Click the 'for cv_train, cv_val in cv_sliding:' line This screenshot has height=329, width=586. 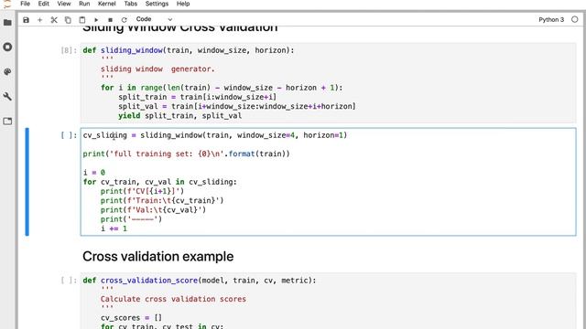(x=160, y=182)
